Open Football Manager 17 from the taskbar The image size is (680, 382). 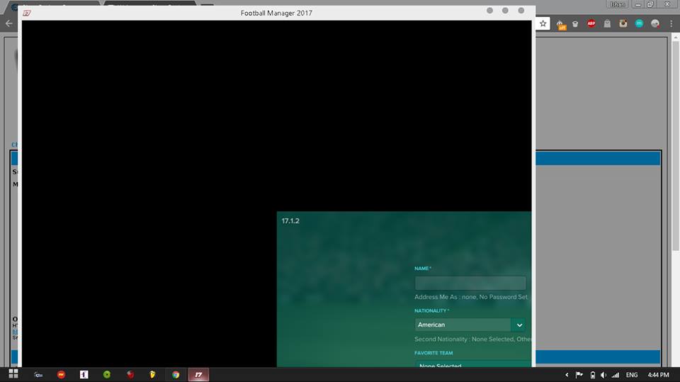tap(198, 374)
